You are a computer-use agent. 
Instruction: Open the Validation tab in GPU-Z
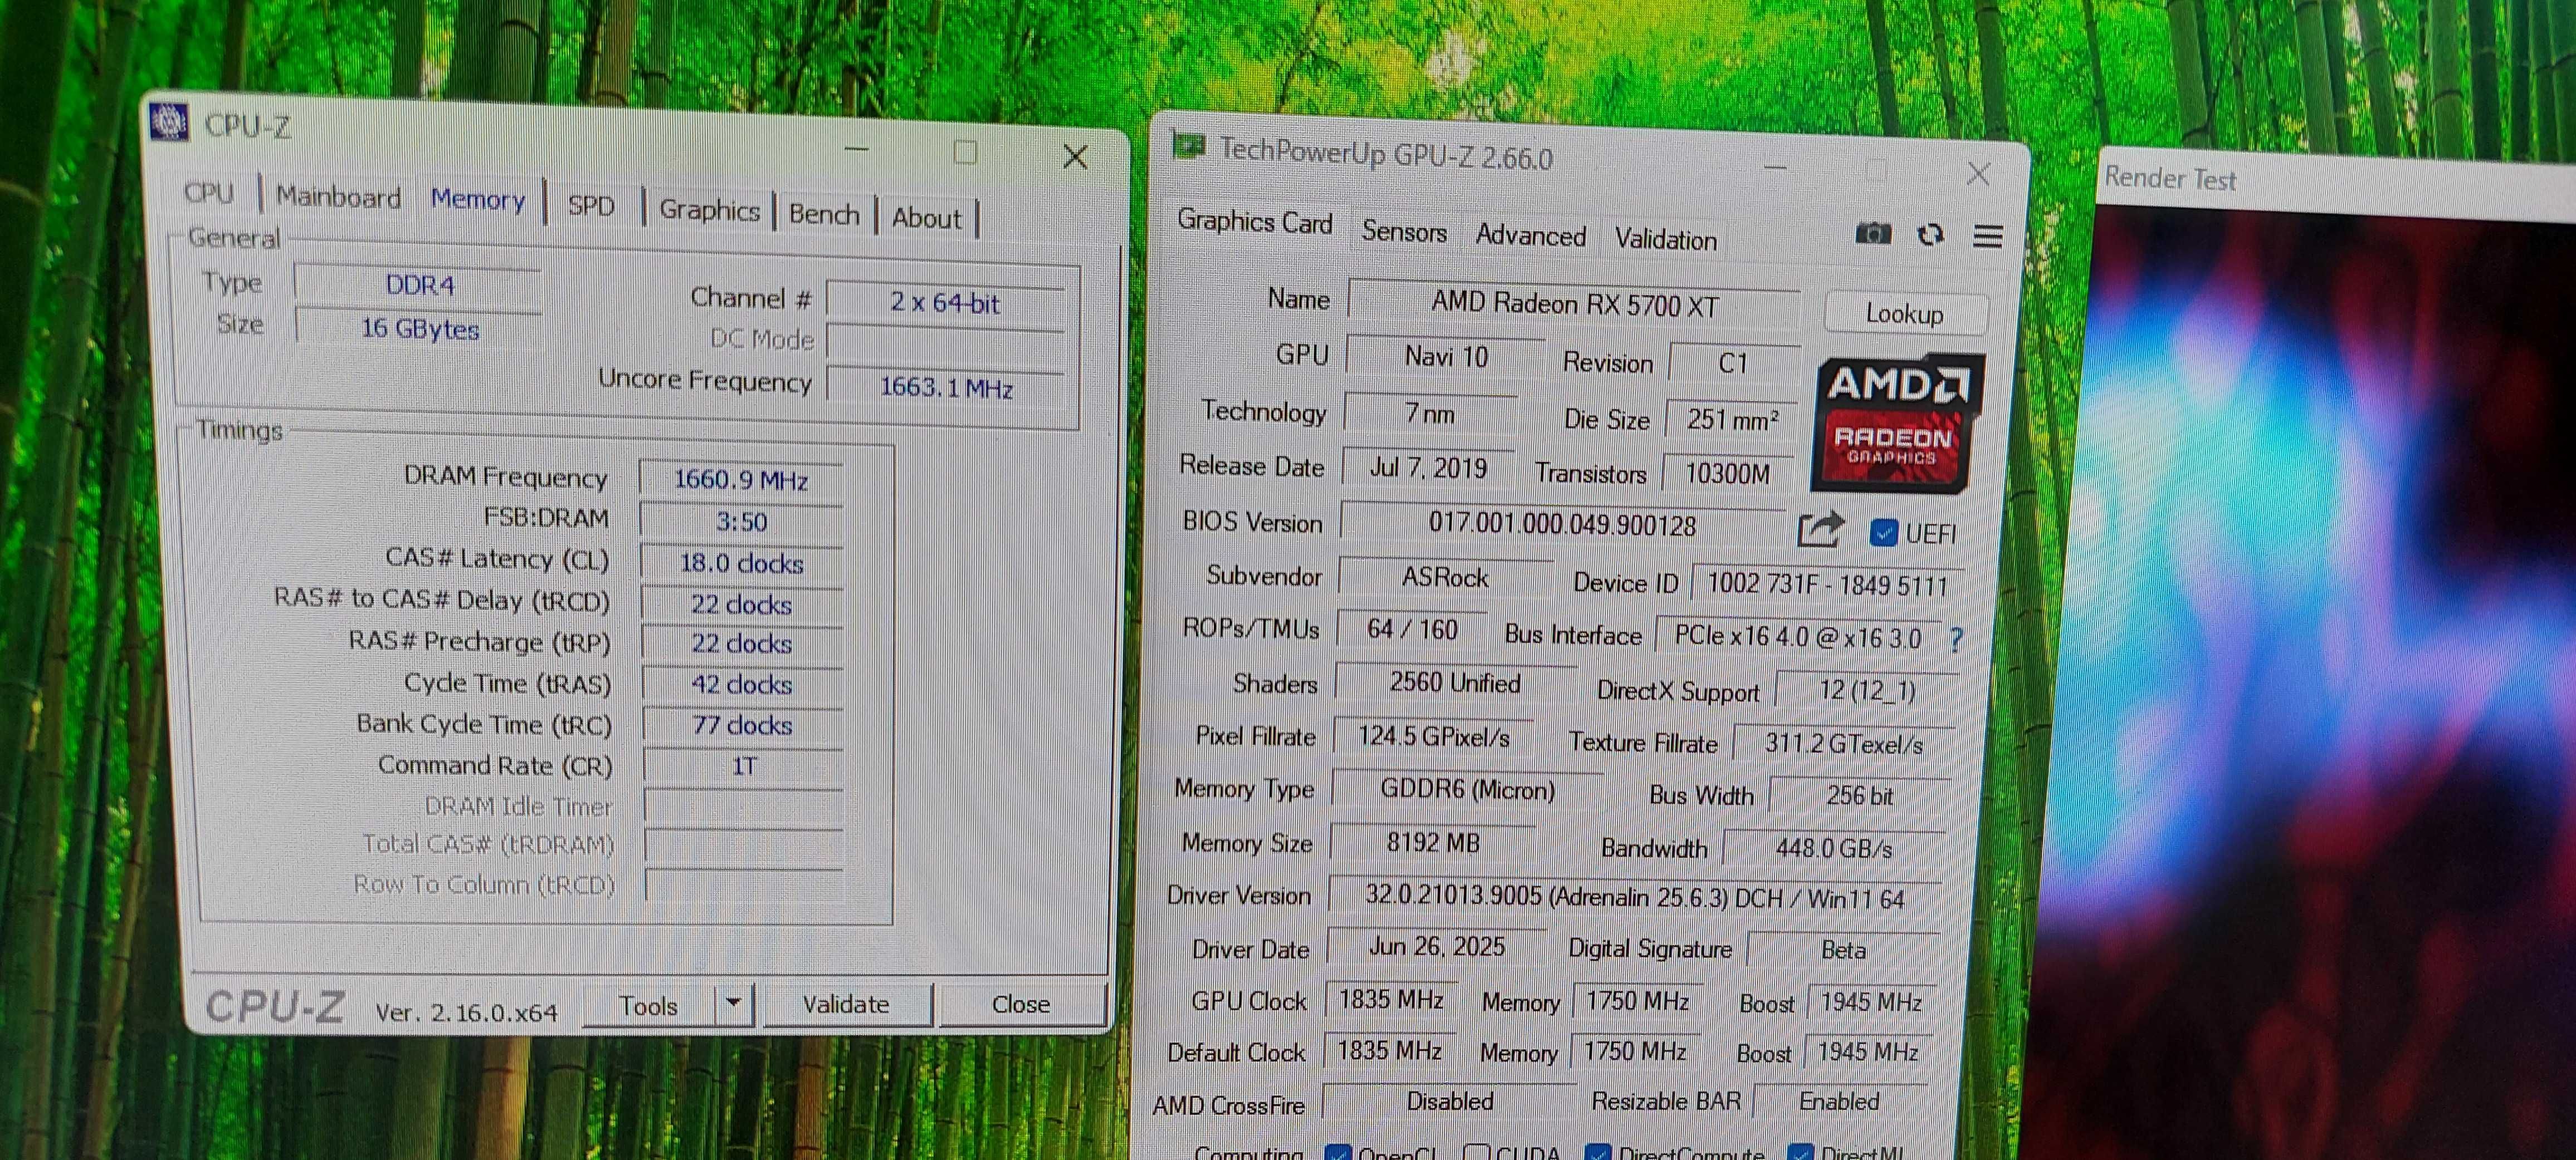tap(1665, 240)
